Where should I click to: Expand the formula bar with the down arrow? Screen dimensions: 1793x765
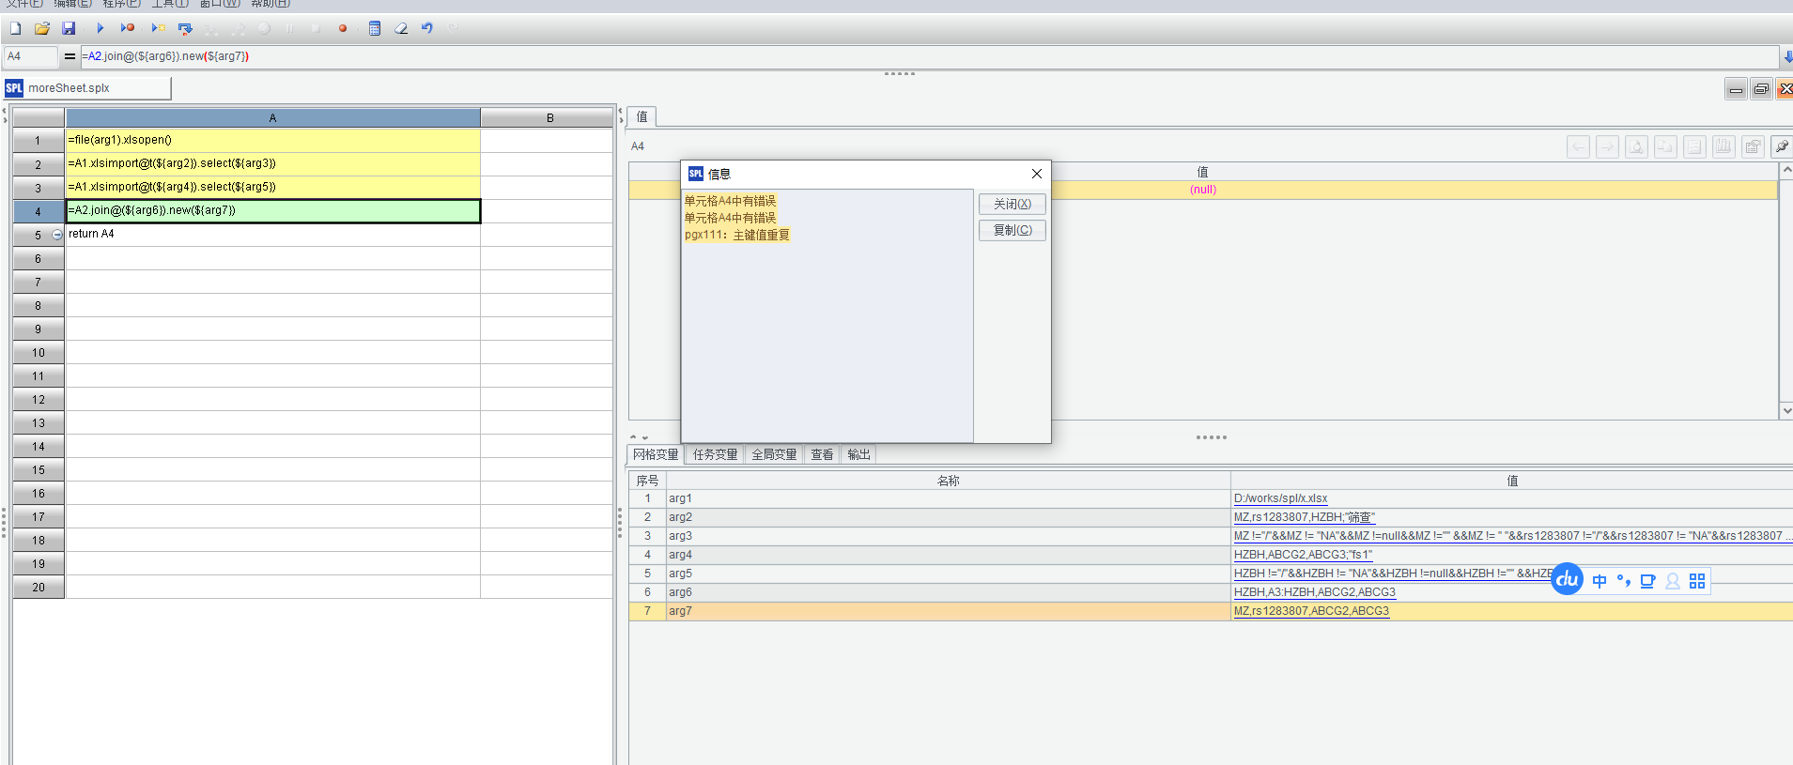(1787, 57)
